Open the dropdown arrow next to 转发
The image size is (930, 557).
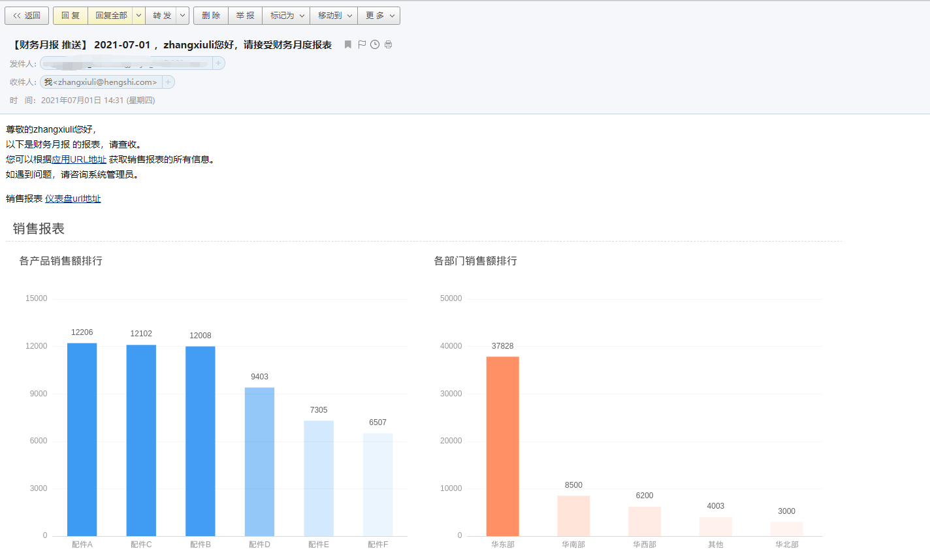point(183,16)
